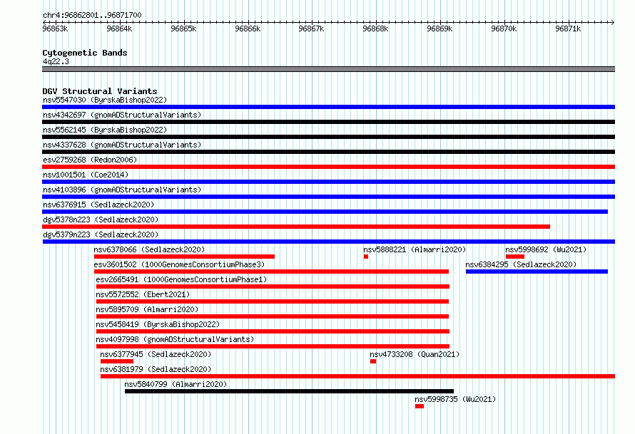Click the 96869k ruler tick label
The height and width of the screenshot is (434, 635).
tap(440, 29)
